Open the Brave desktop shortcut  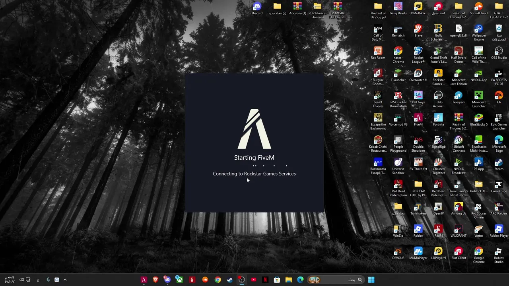click(x=418, y=31)
